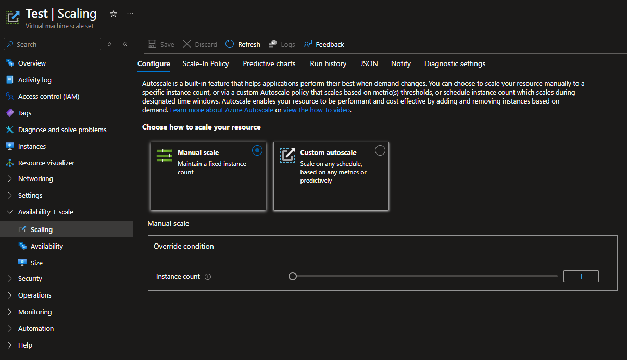
Task: Click the Access control (IAM) icon
Action: click(9, 96)
